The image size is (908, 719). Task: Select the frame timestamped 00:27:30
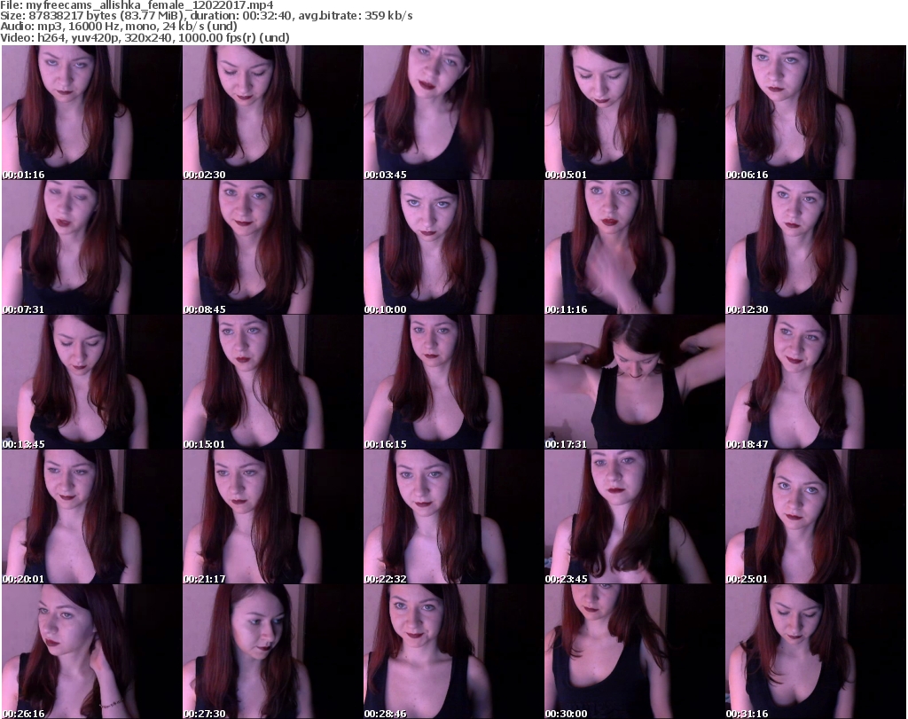click(273, 652)
